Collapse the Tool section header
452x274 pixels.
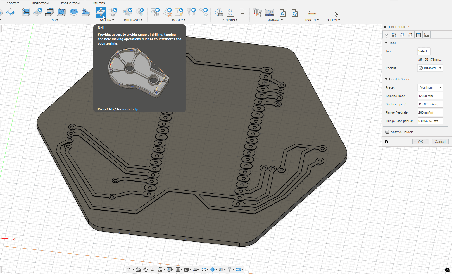390,43
